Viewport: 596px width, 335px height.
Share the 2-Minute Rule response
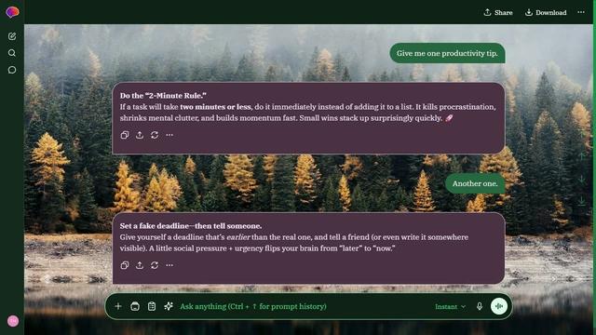(140, 135)
